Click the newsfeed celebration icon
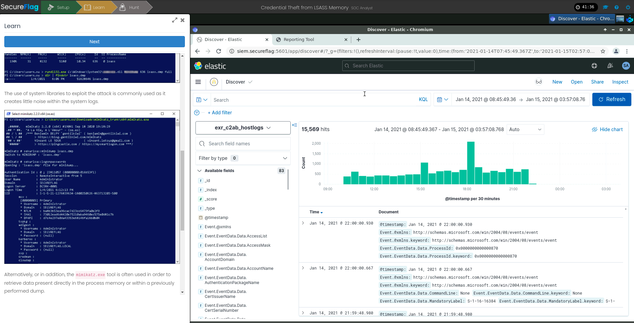634x323 pixels. click(610, 66)
